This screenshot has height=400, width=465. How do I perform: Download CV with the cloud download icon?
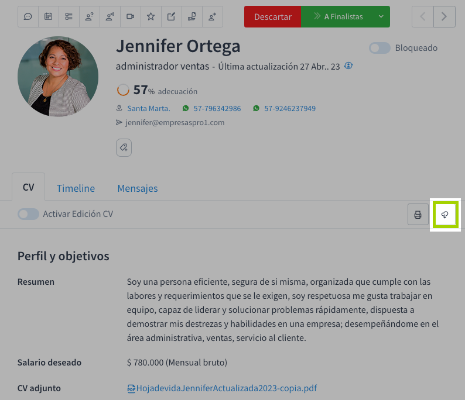pyautogui.click(x=445, y=215)
